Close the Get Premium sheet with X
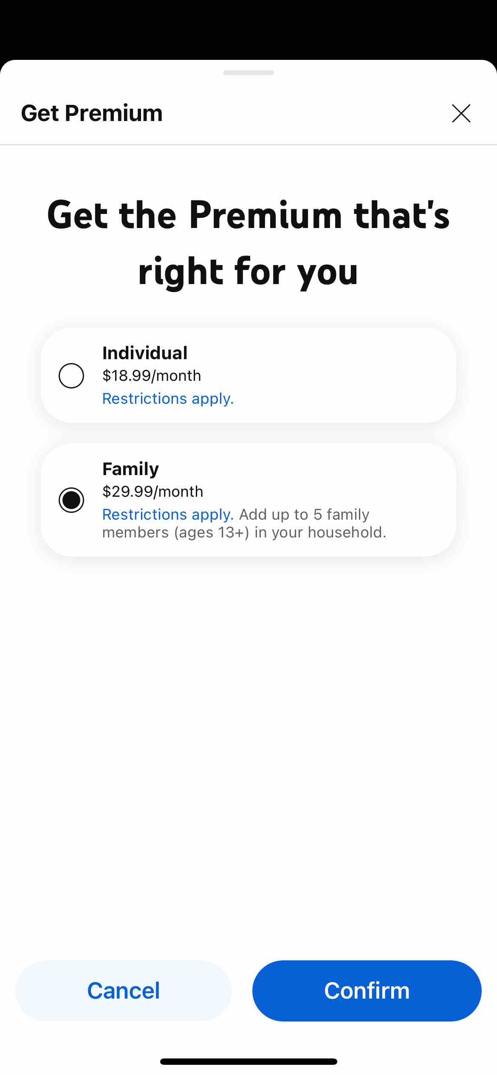The width and height of the screenshot is (497, 1075). [x=461, y=113]
